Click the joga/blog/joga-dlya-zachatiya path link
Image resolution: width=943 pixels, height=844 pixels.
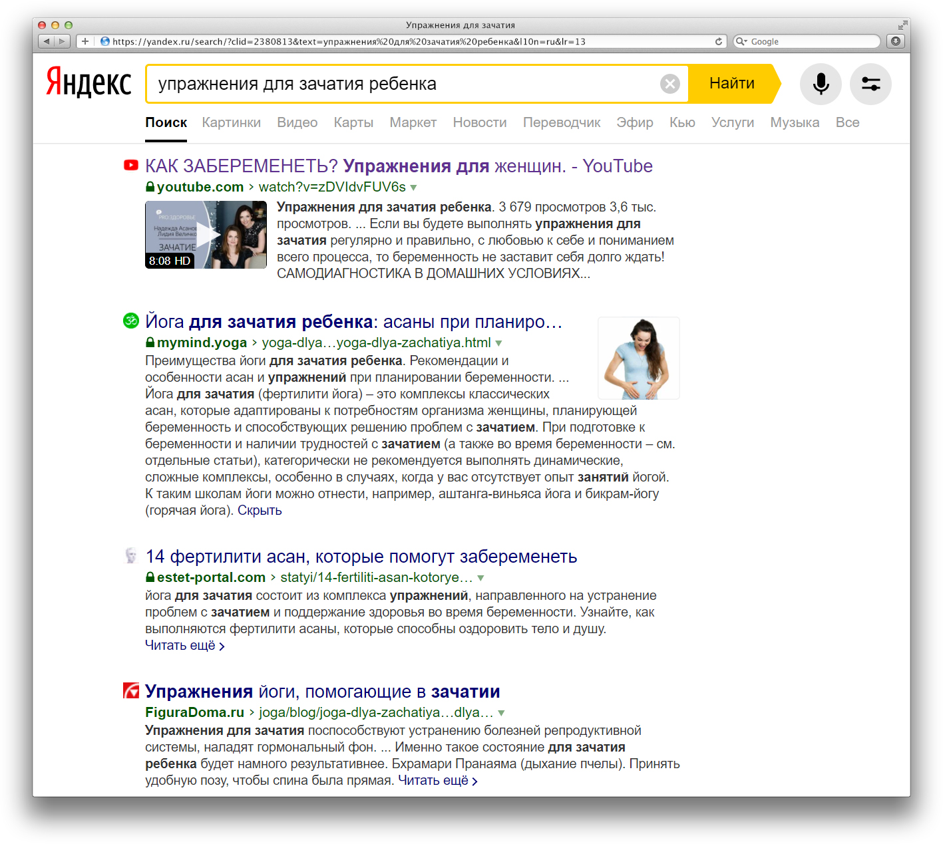(376, 712)
